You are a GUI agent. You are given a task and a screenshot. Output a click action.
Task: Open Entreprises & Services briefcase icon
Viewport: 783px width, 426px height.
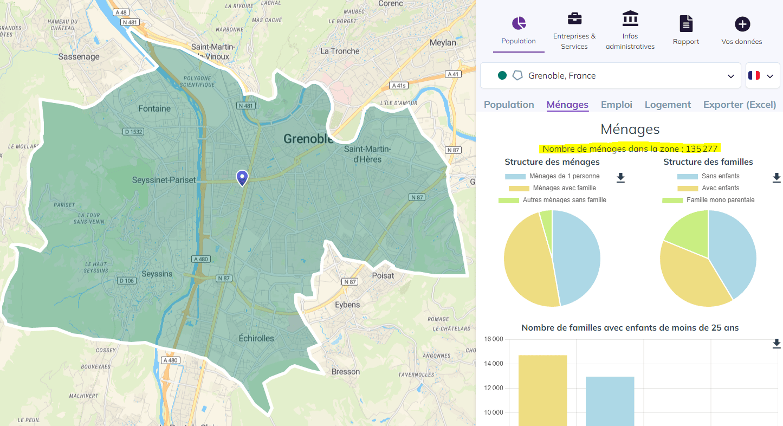[574, 18]
